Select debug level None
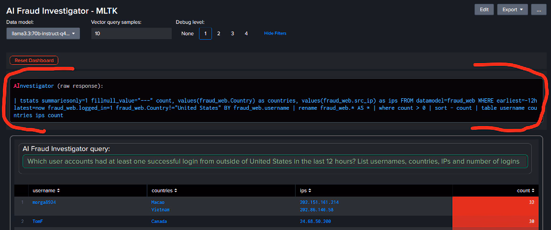 point(187,33)
